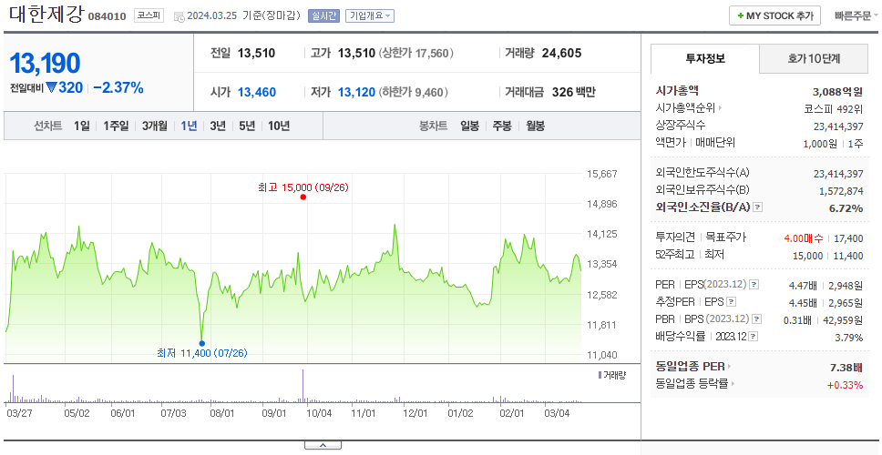Click the 코스피 492위 ranking value

click(834, 109)
